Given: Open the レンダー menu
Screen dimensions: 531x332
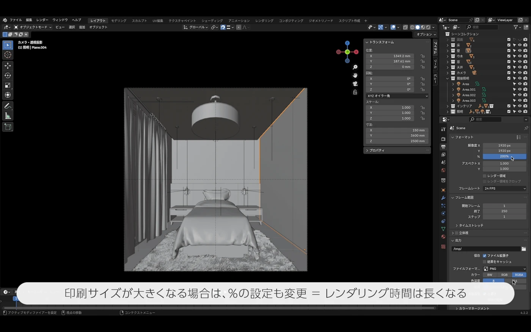Looking at the screenshot, I should (42, 20).
